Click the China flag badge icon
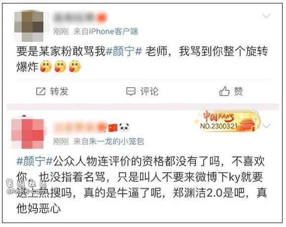Image resolution: width=286 pixels, height=227 pixels. click(x=113, y=128)
